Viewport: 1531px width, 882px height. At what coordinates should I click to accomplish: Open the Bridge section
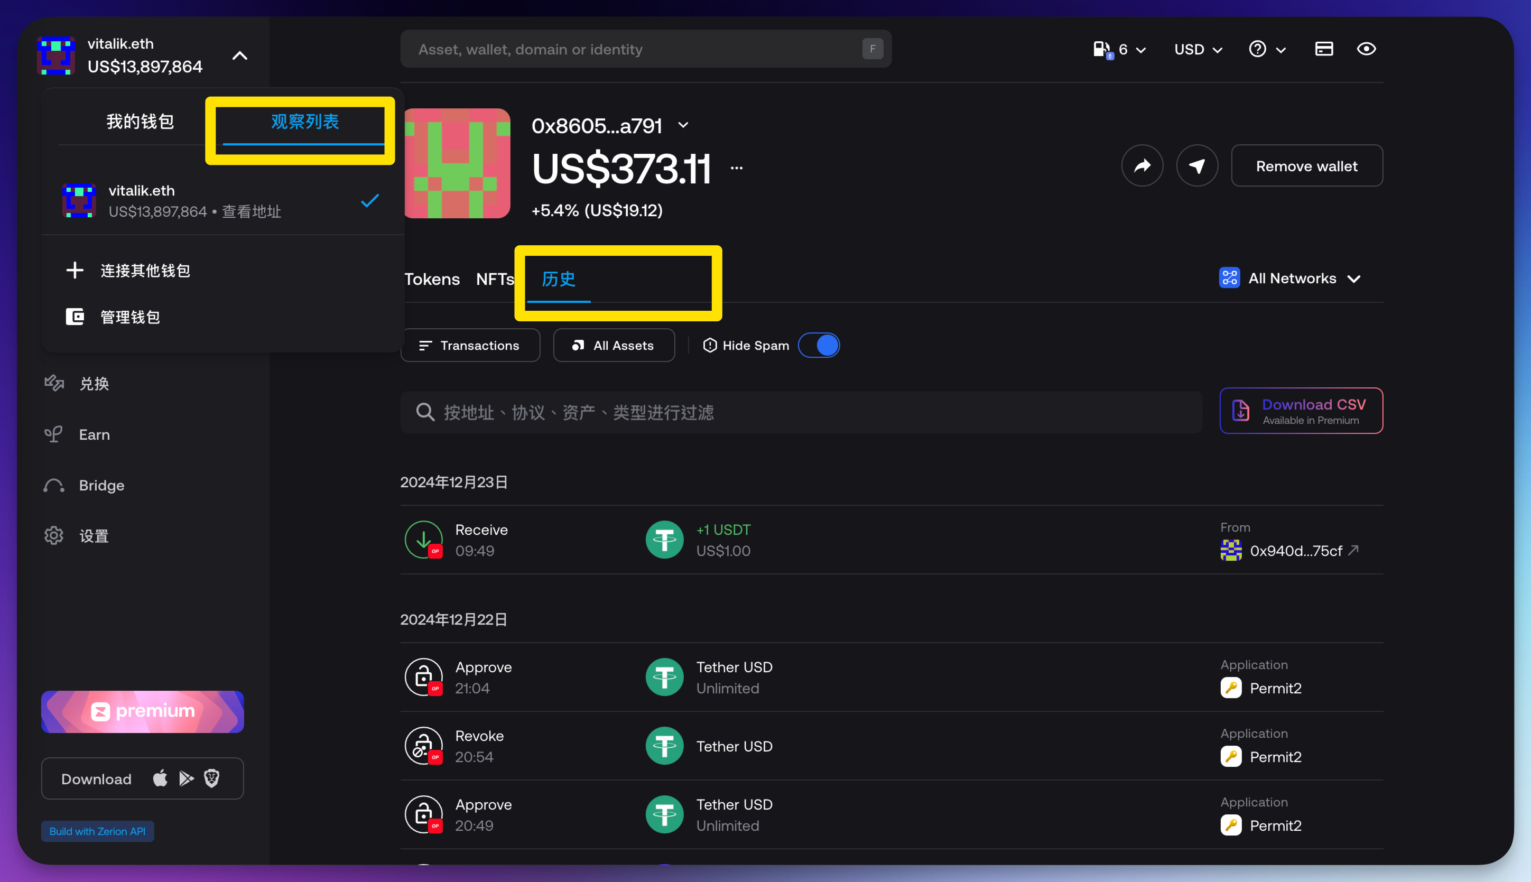coord(101,485)
